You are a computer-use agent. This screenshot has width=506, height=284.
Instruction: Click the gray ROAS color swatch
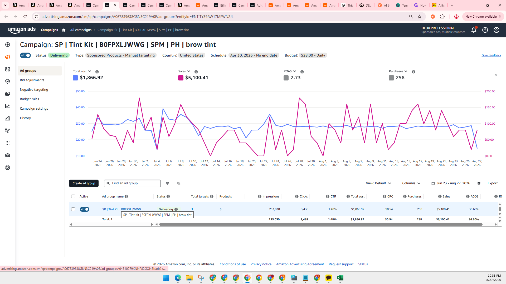pos(286,78)
